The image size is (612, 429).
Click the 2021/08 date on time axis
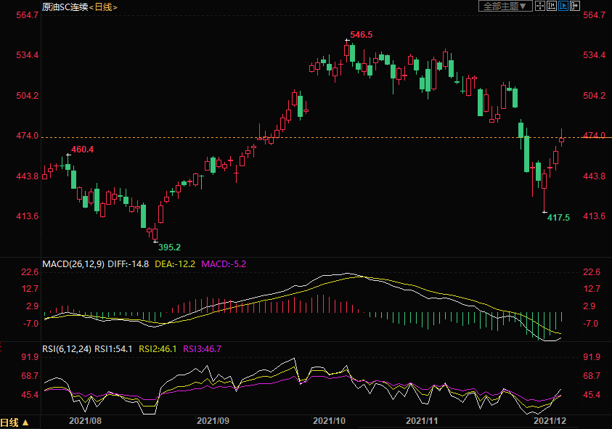point(84,420)
